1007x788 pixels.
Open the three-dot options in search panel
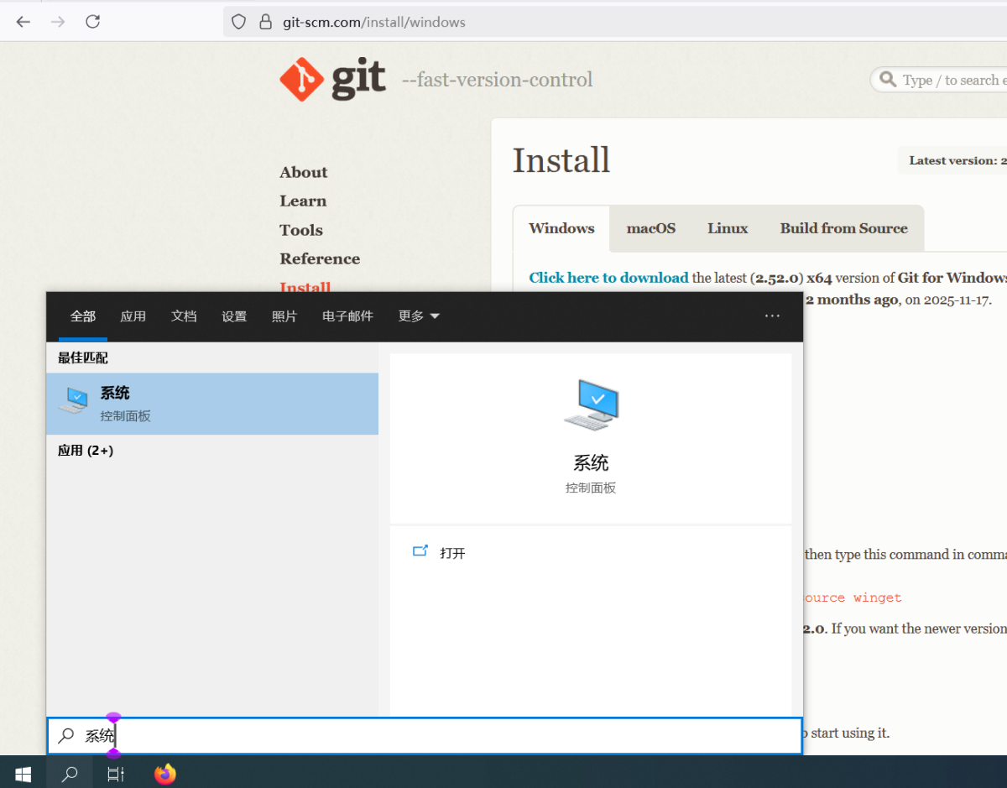[772, 316]
